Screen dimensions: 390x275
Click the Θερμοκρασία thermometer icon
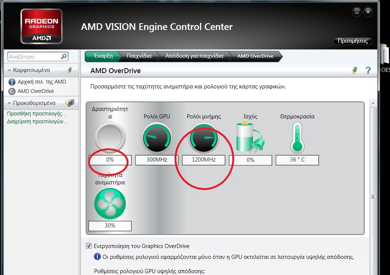click(297, 138)
